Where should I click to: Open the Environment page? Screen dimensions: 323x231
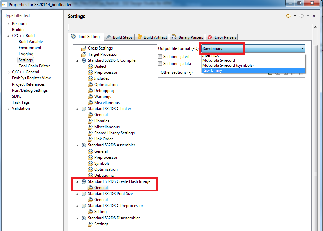pyautogui.click(x=30, y=48)
